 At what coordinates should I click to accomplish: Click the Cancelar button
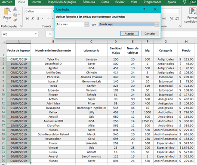tap(150, 34)
